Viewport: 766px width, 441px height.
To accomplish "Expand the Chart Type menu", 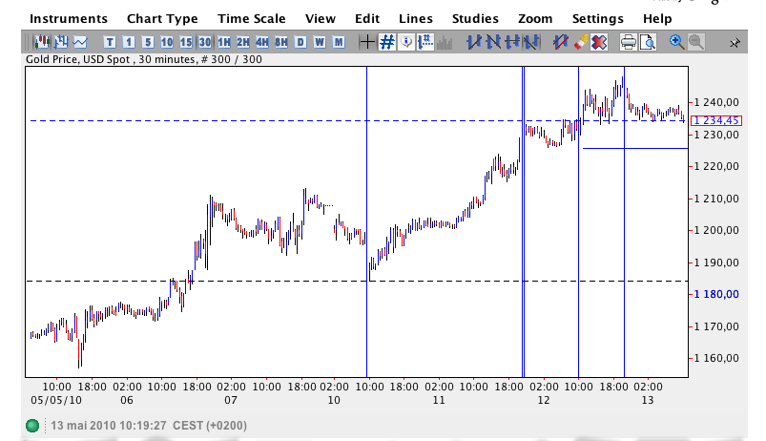I will tap(162, 18).
